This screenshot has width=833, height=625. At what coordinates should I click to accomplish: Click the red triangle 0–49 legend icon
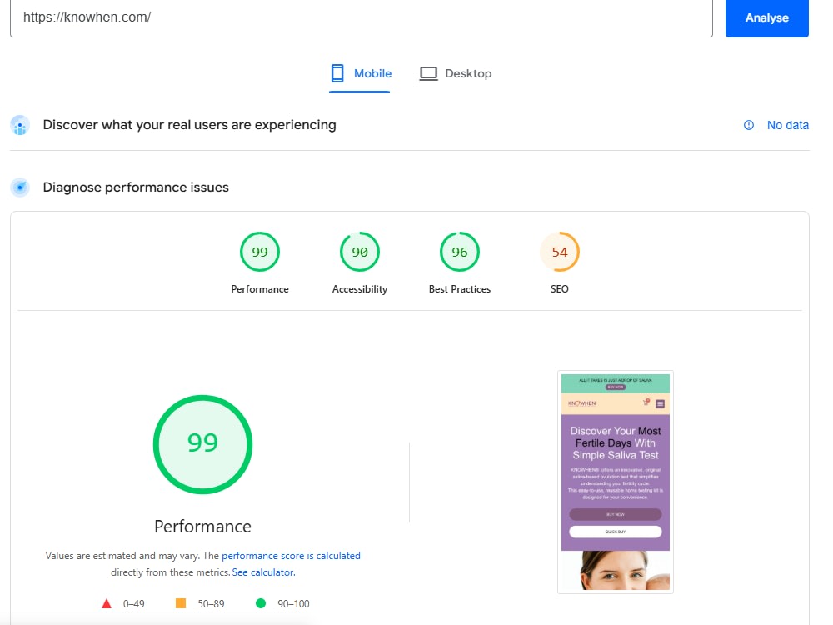(x=107, y=603)
